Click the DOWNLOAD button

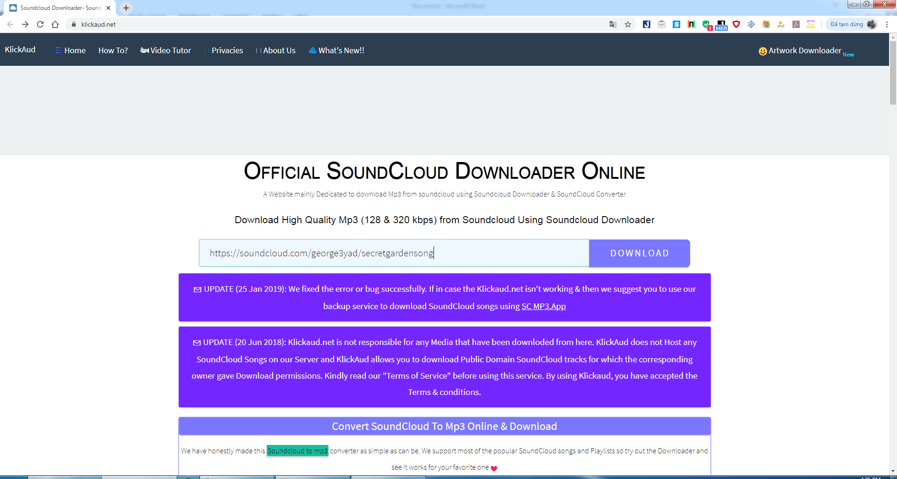coord(640,253)
